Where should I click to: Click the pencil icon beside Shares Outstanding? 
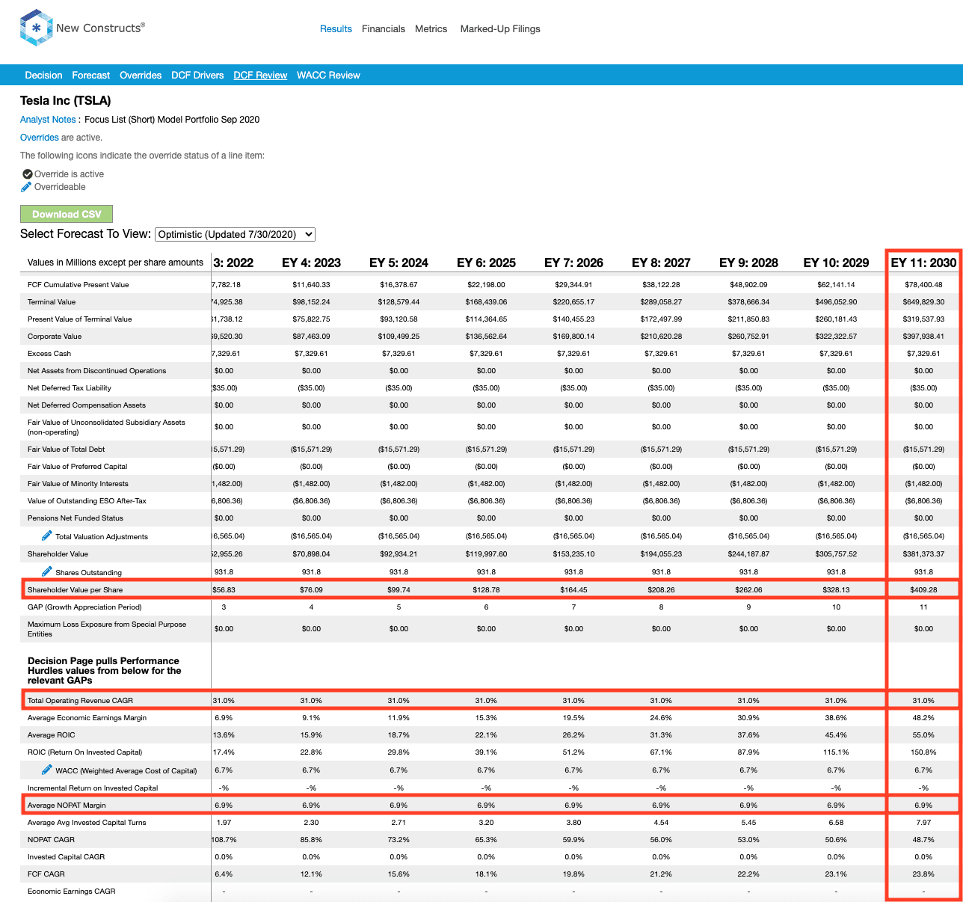pyautogui.click(x=46, y=571)
